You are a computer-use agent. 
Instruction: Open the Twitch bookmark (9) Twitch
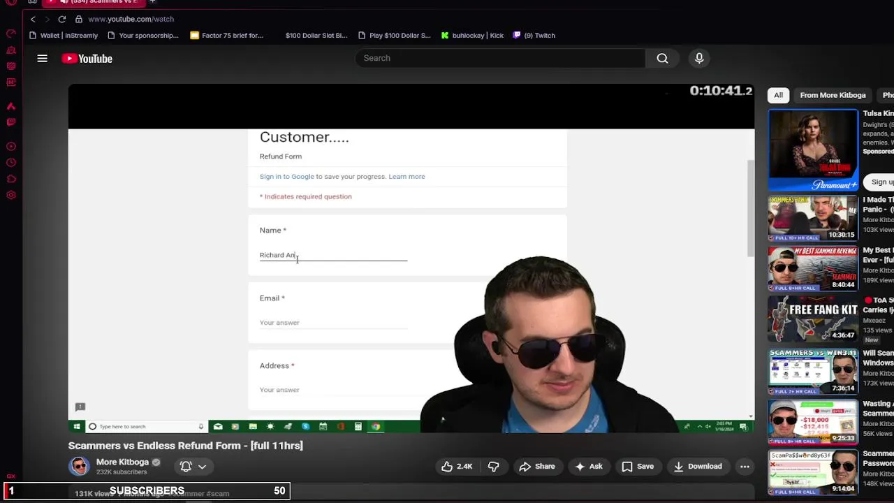534,35
